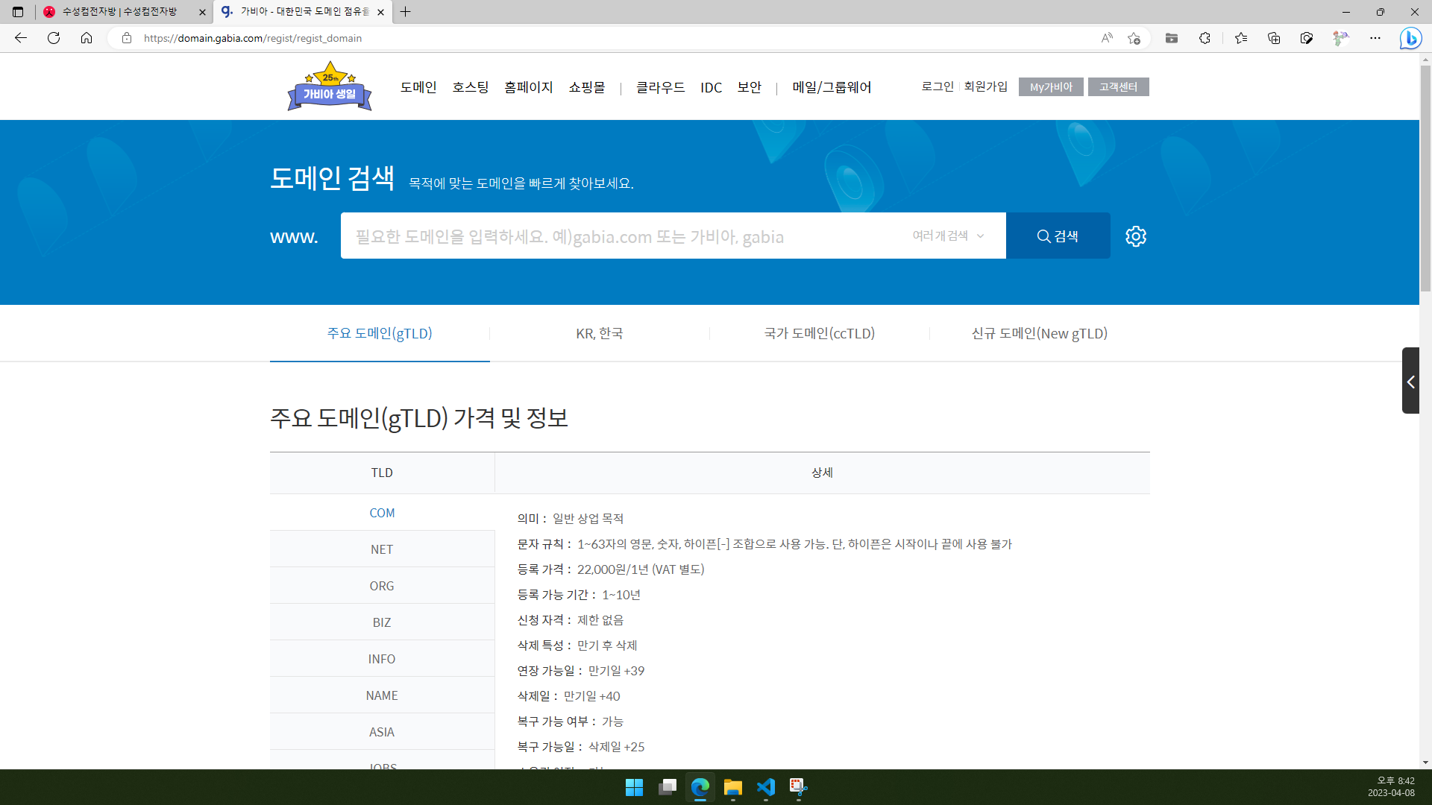
Task: Open the 클라우드 menu
Action: pyautogui.click(x=661, y=87)
